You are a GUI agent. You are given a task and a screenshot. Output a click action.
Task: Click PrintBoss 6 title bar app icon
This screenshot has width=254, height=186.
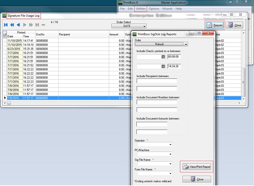coord(120,3)
